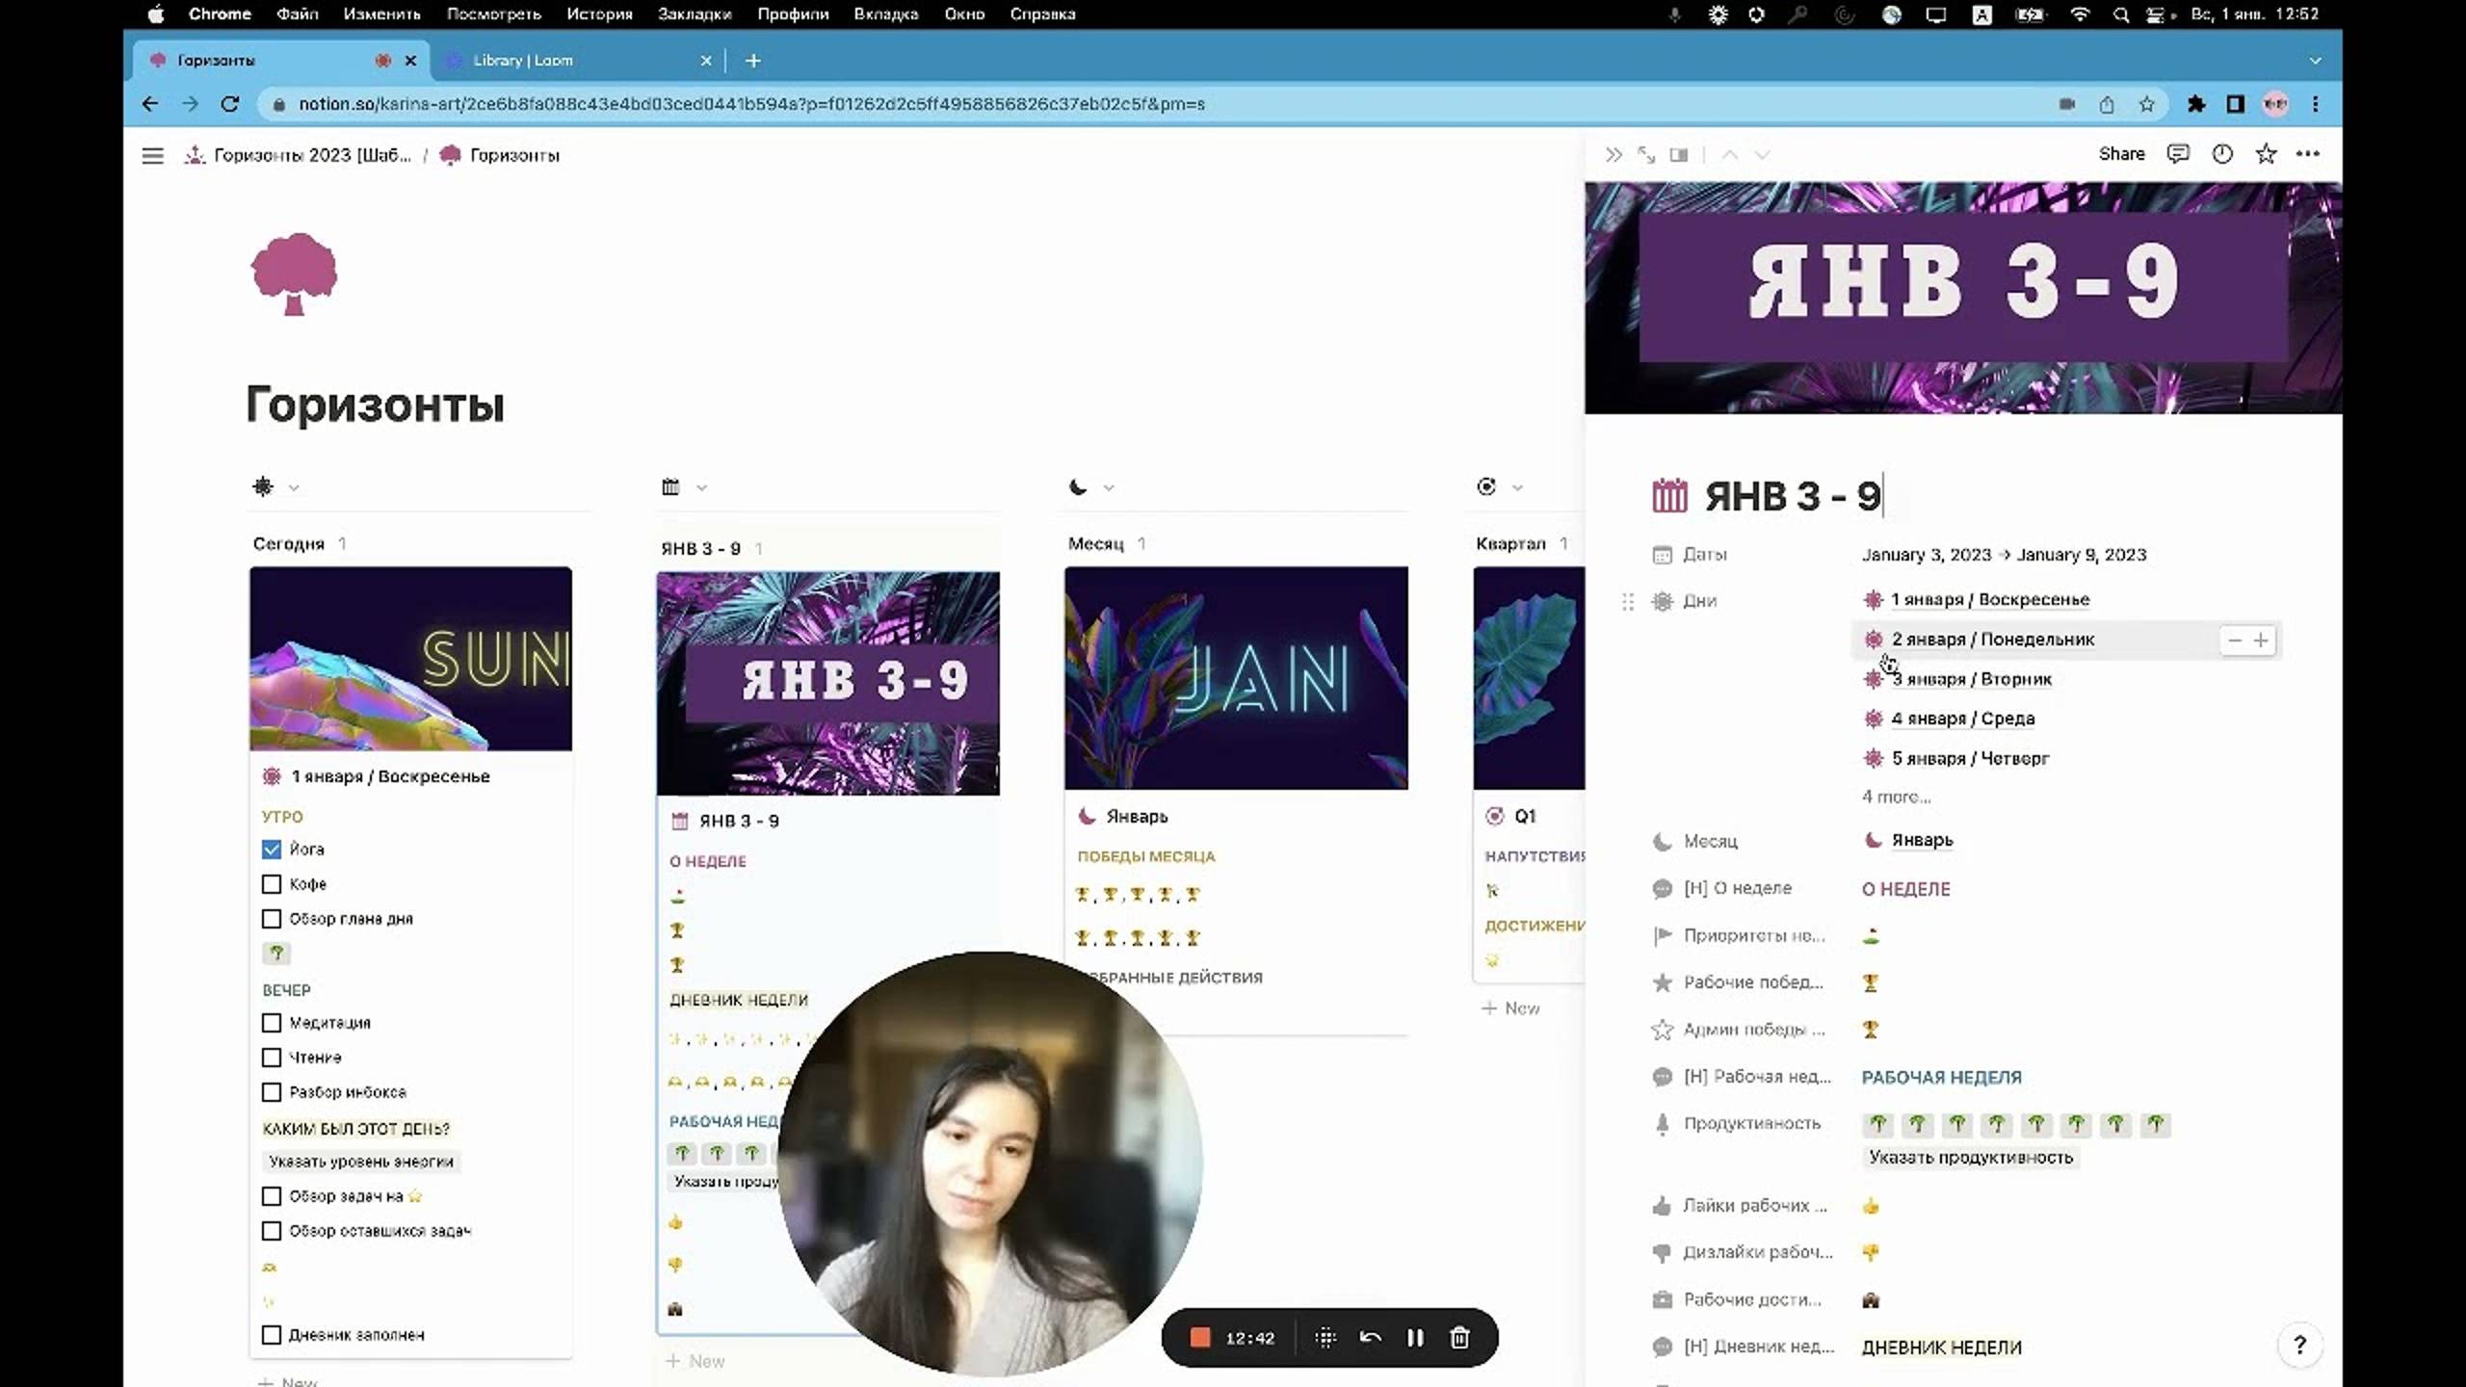Check the Кофе task checkbox
This screenshot has width=2466, height=1387.
[270, 883]
